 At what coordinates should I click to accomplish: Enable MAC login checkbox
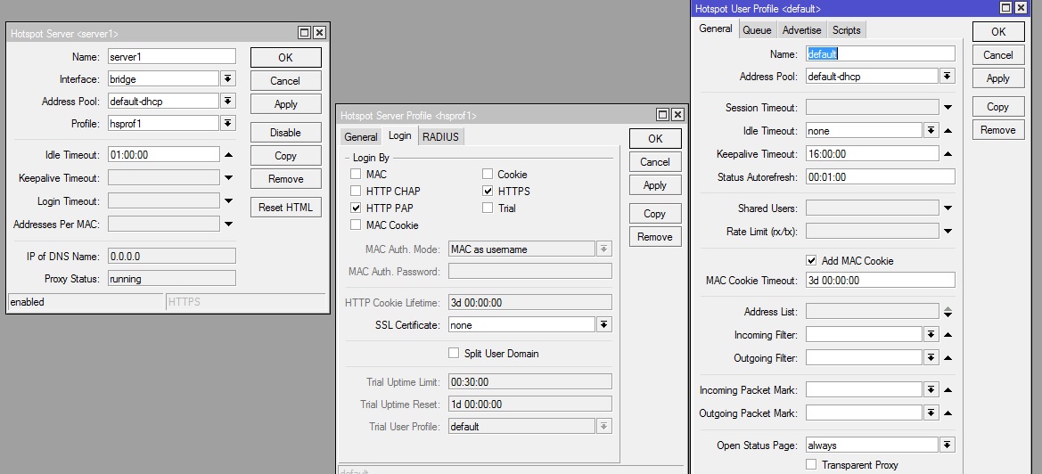(357, 174)
